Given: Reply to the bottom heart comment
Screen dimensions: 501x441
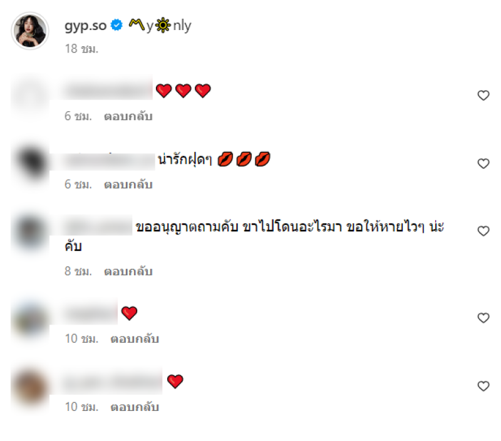Looking at the screenshot, I should pyautogui.click(x=135, y=407).
